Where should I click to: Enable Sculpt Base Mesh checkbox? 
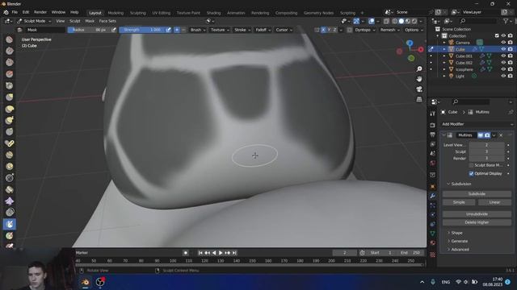tap(471, 165)
